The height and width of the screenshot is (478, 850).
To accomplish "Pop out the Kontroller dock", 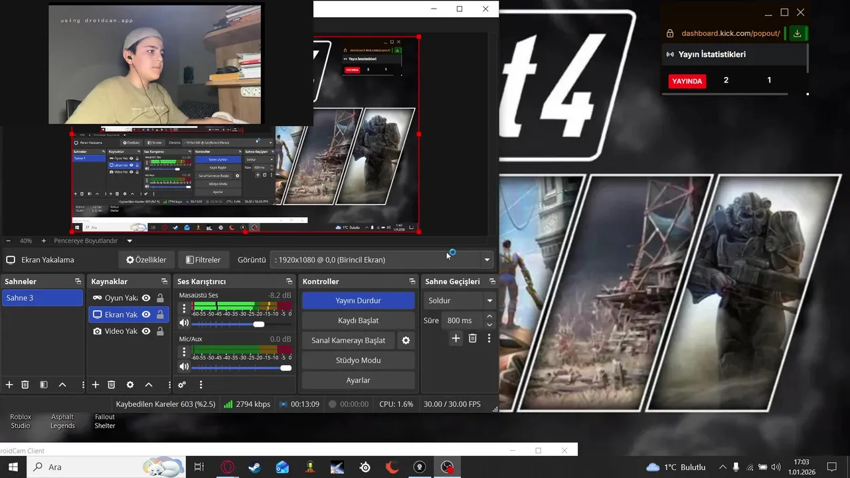I will (x=412, y=281).
